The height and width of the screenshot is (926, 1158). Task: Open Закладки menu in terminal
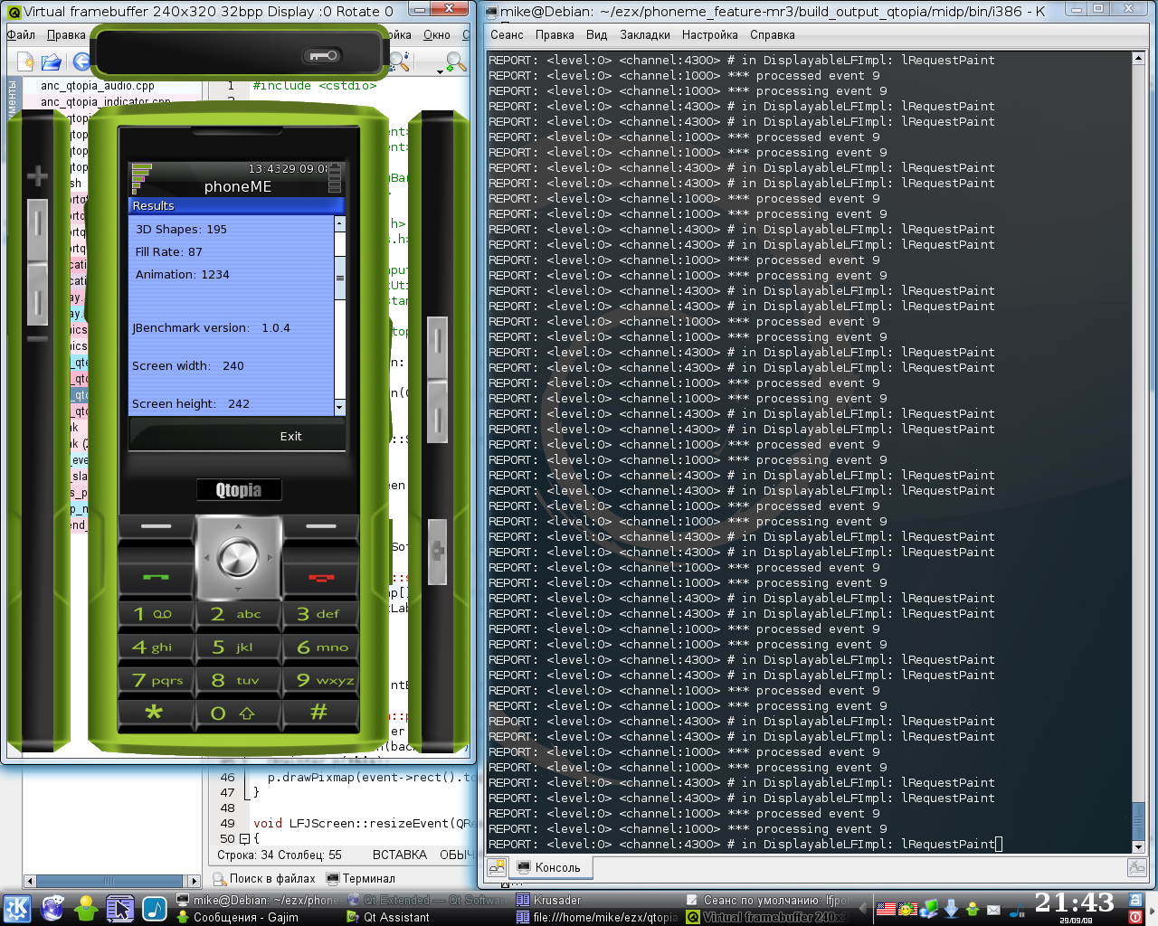pyautogui.click(x=645, y=35)
